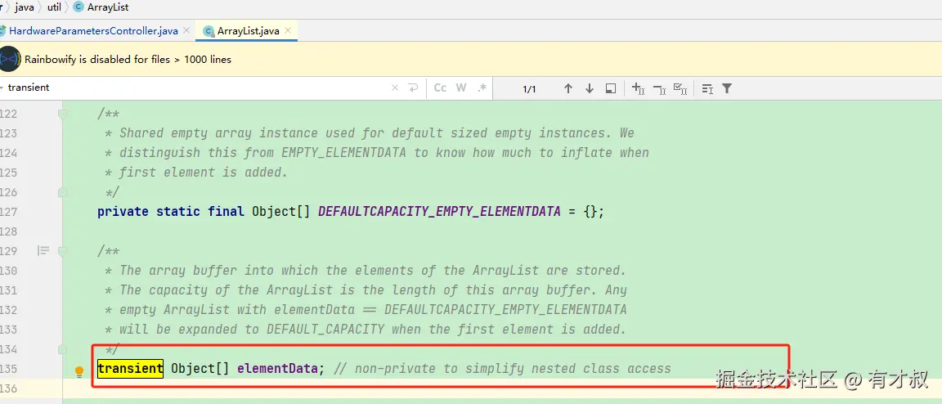Click the elementData field name
942x404 pixels.
coord(277,369)
